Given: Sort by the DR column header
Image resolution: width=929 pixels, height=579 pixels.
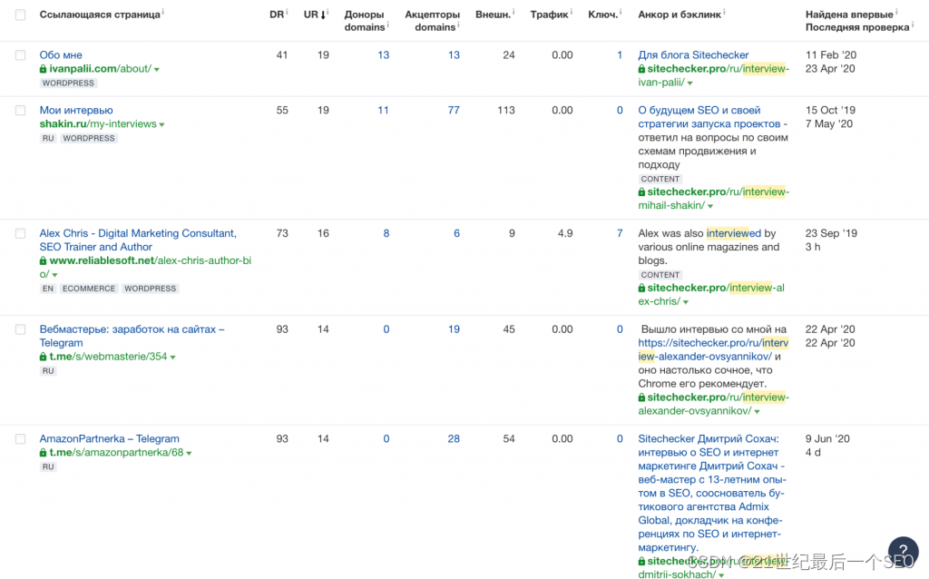Looking at the screenshot, I should tap(277, 15).
